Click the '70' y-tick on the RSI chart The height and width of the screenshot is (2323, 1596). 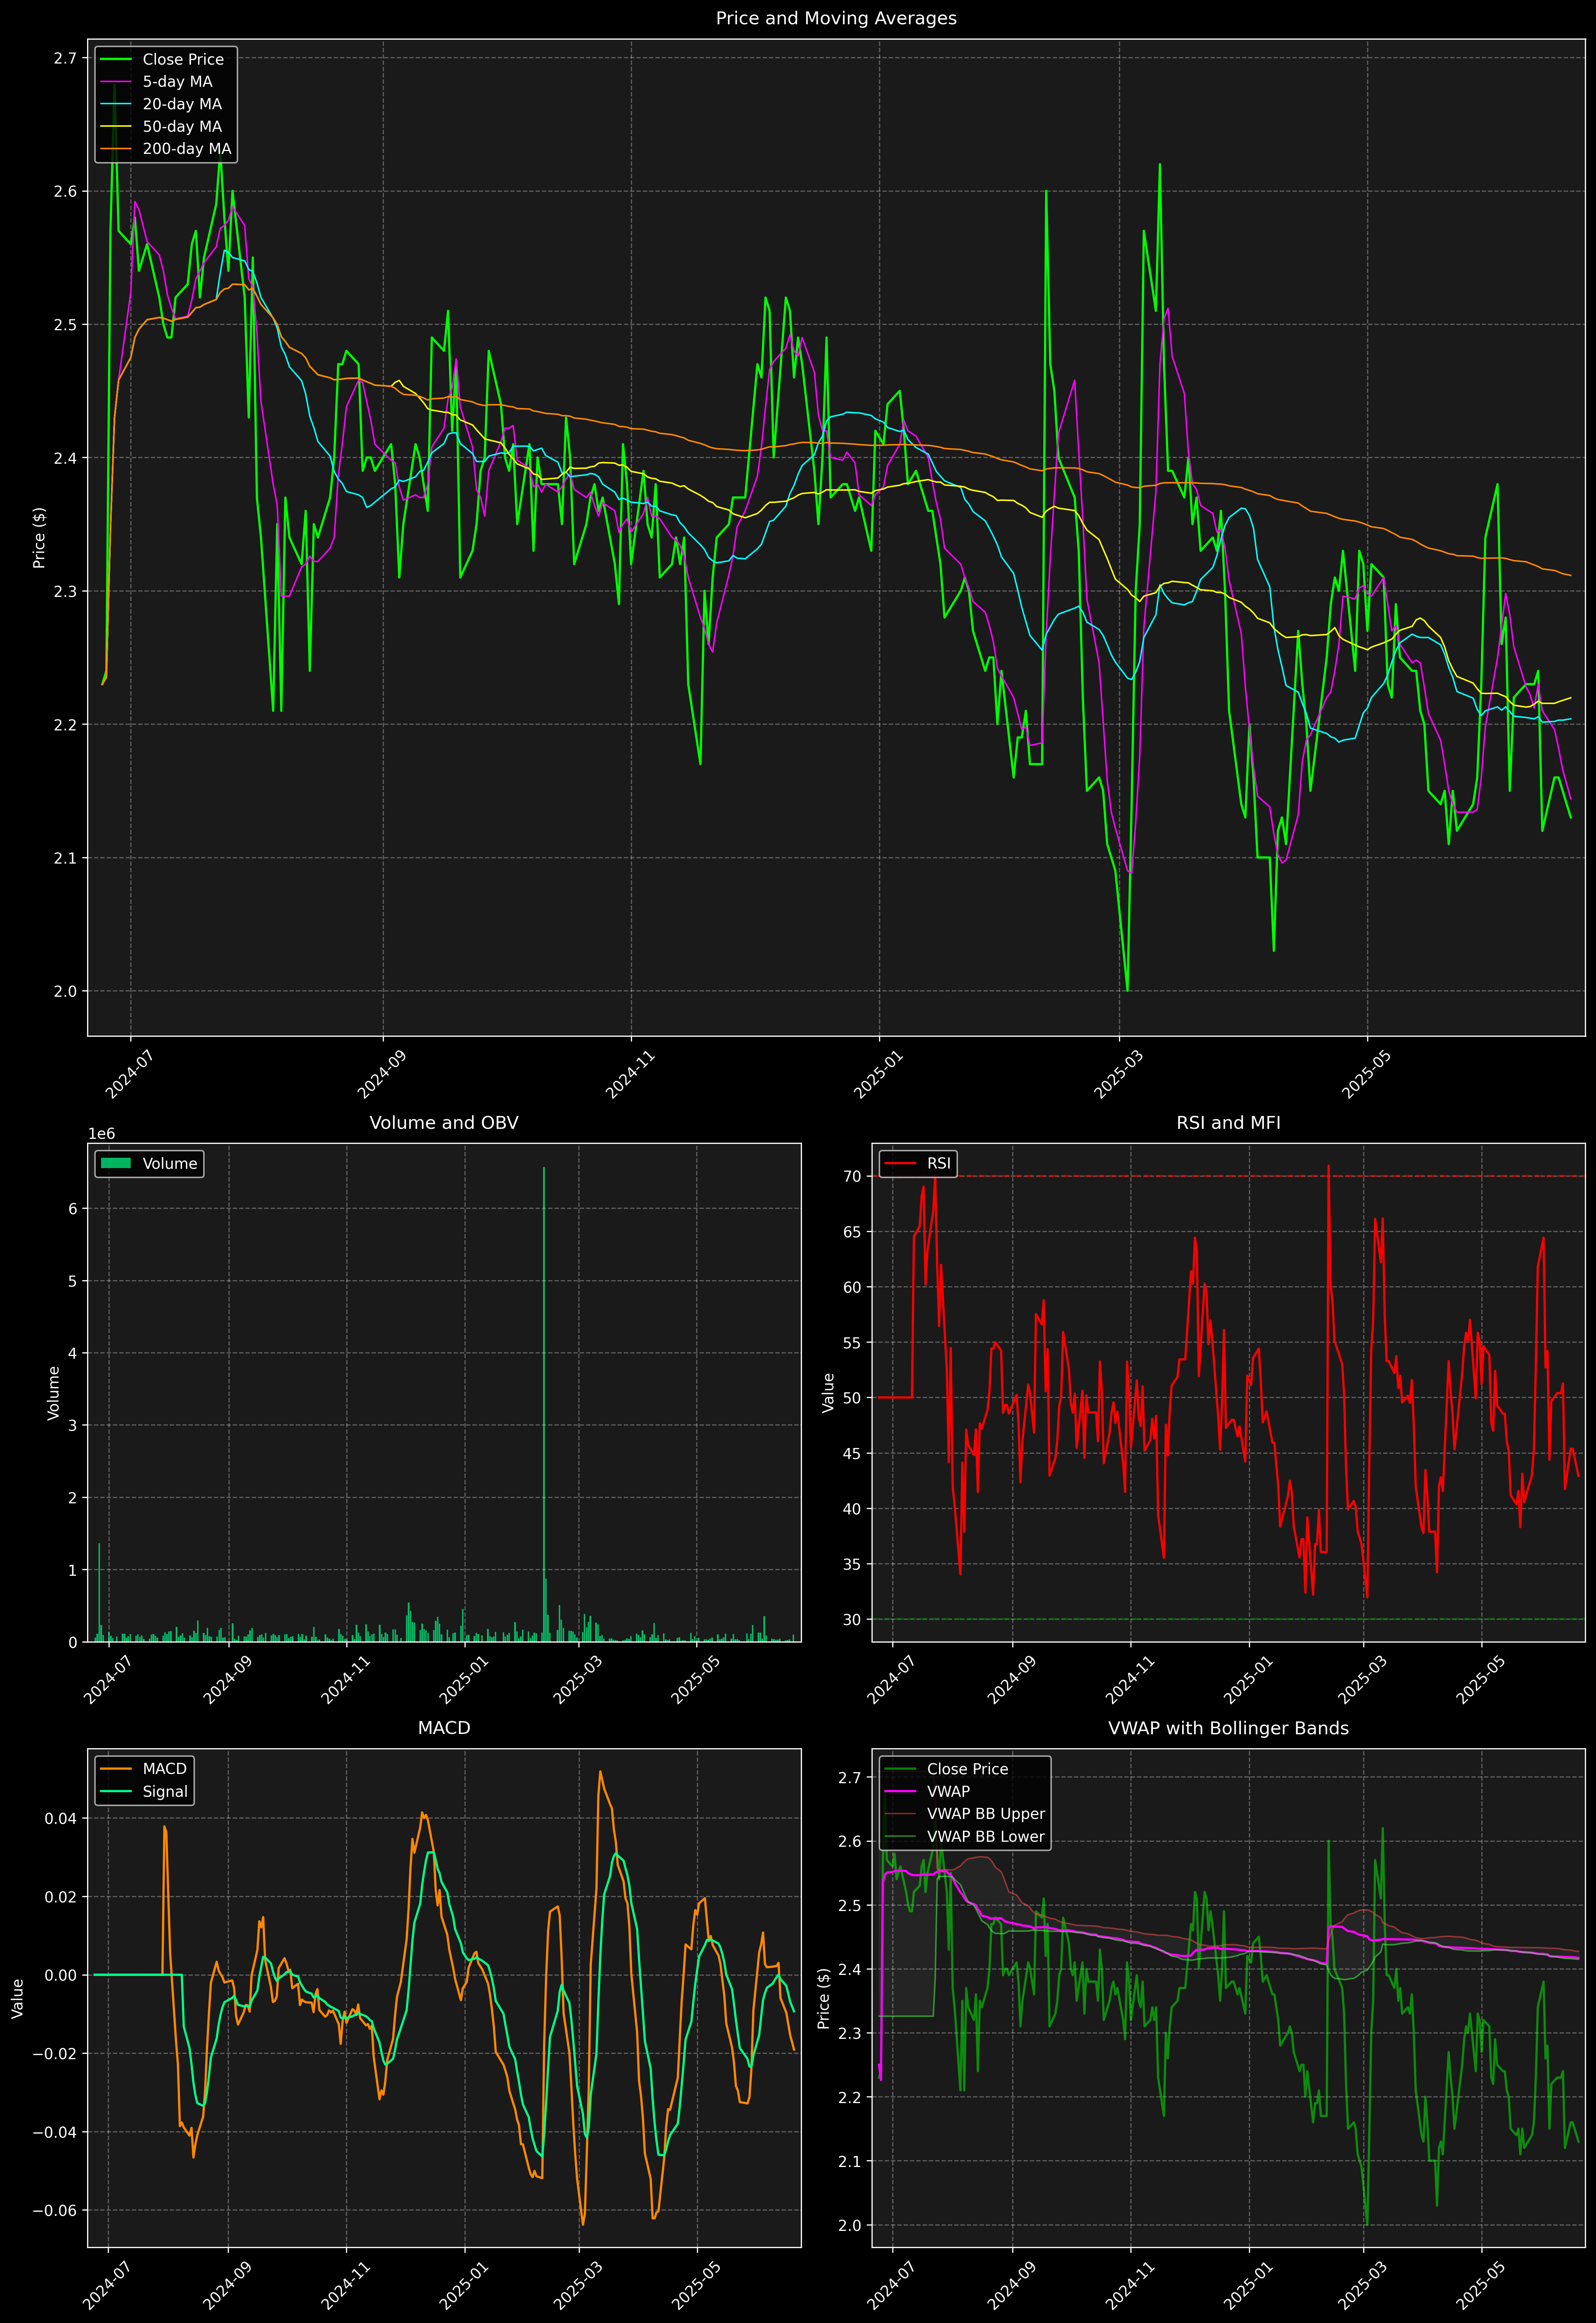tap(852, 1176)
